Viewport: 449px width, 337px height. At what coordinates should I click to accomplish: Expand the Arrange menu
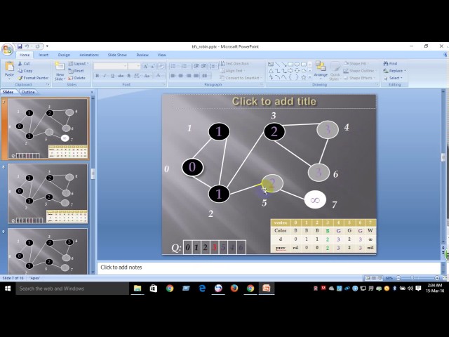(321, 70)
